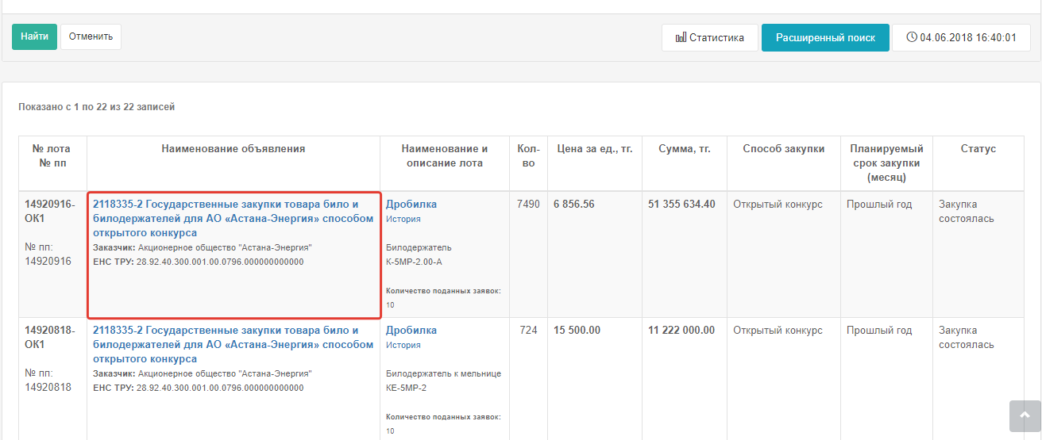1042x440 pixels.
Task: Click the Способ закупки column header
Action: point(783,149)
